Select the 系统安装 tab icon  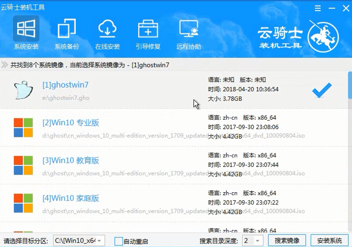coord(26,28)
